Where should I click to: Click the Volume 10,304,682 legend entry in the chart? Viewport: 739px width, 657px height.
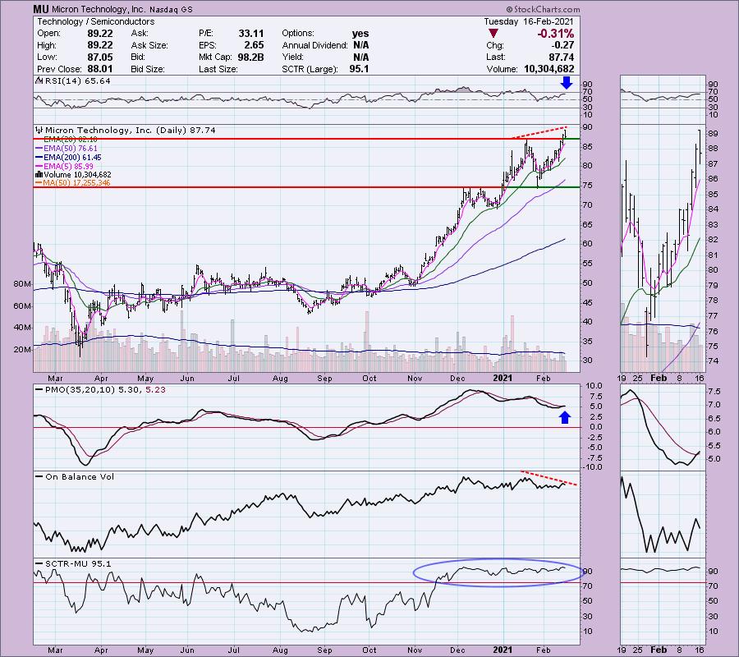(78, 175)
